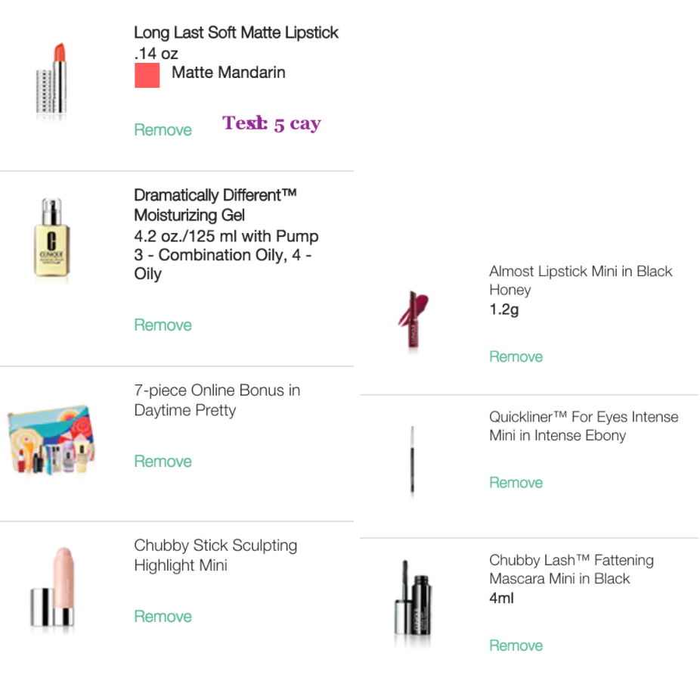Open the yellow moisturizing gel bottle image

[52, 238]
